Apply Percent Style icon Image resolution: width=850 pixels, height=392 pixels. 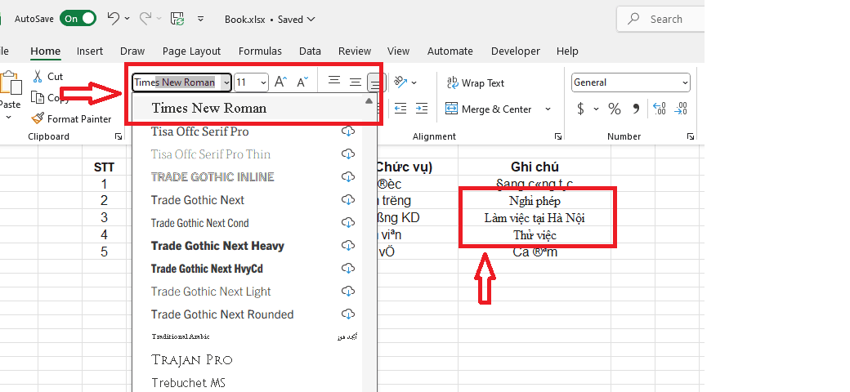pos(614,109)
